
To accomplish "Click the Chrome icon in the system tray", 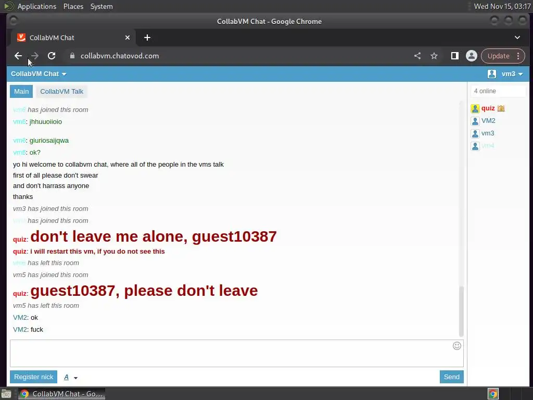I will [x=493, y=394].
